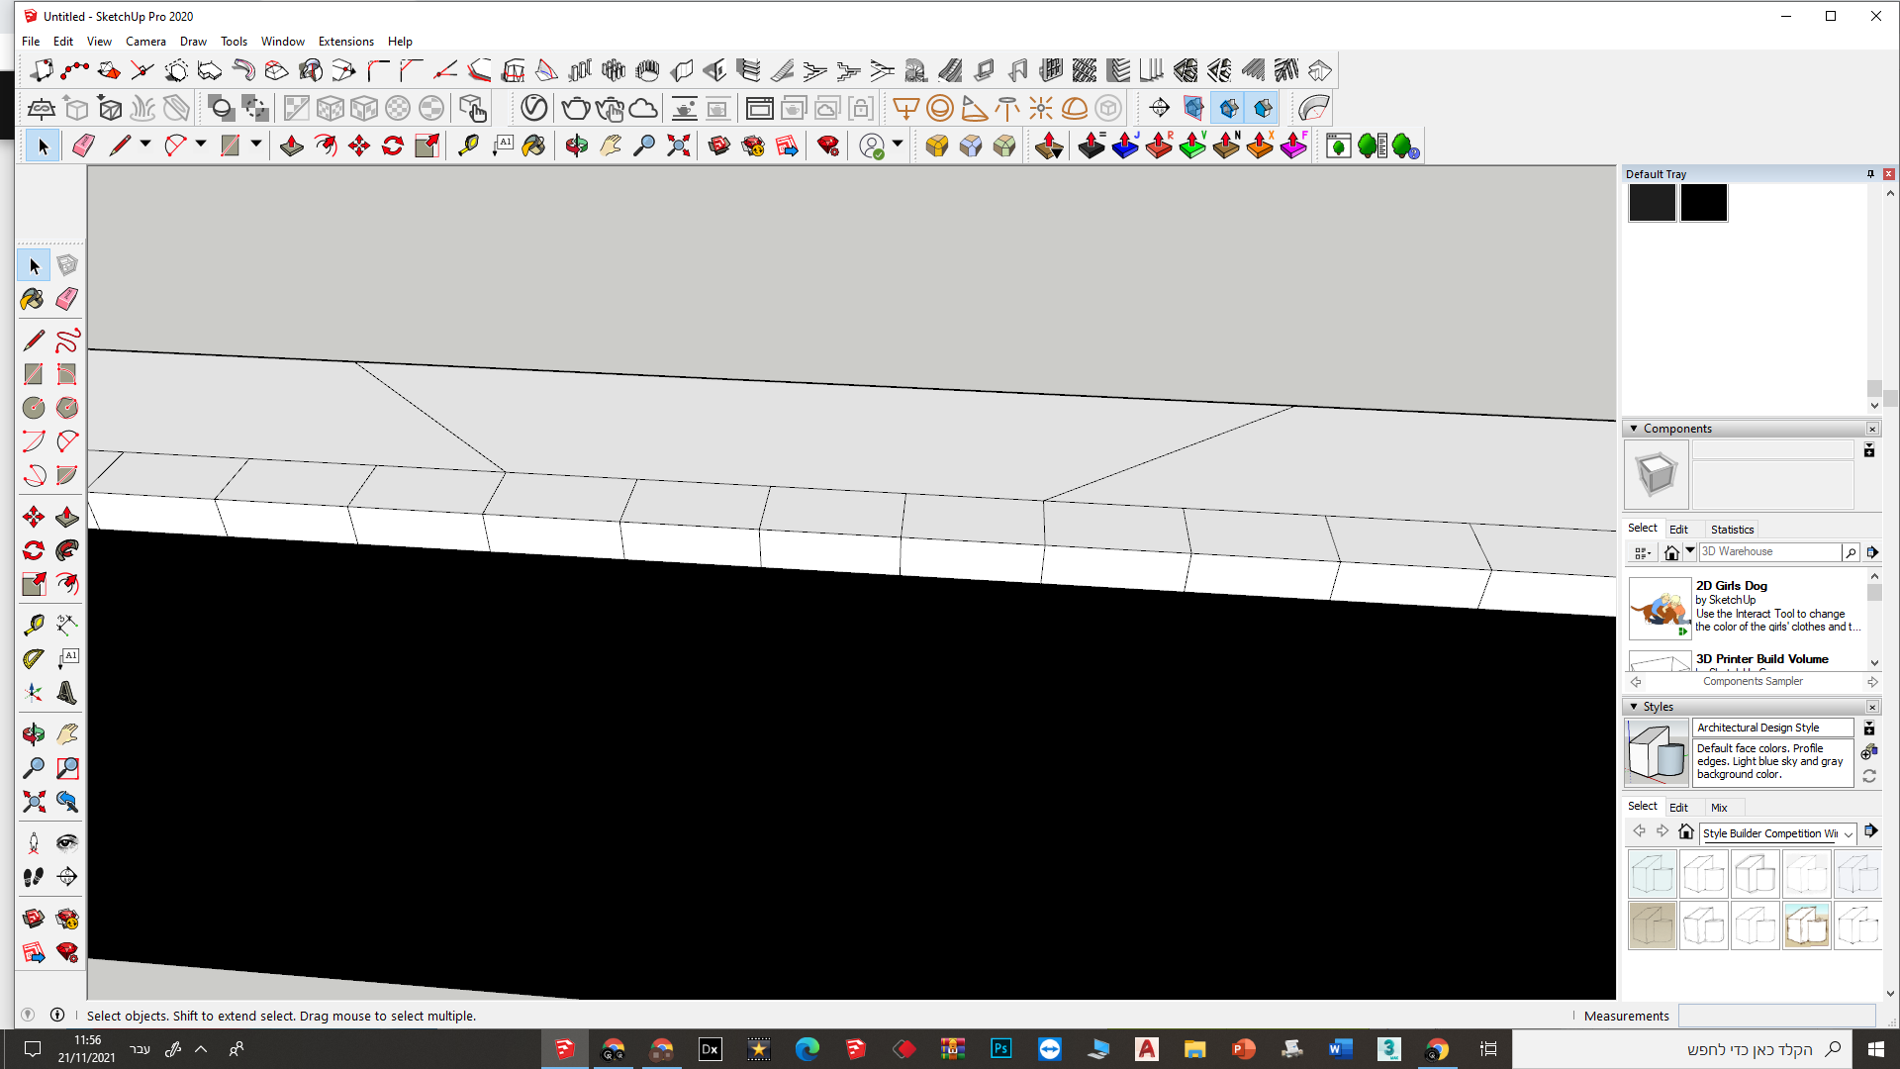Open the Style Builder Competition Winners dropdown

[x=1848, y=834]
